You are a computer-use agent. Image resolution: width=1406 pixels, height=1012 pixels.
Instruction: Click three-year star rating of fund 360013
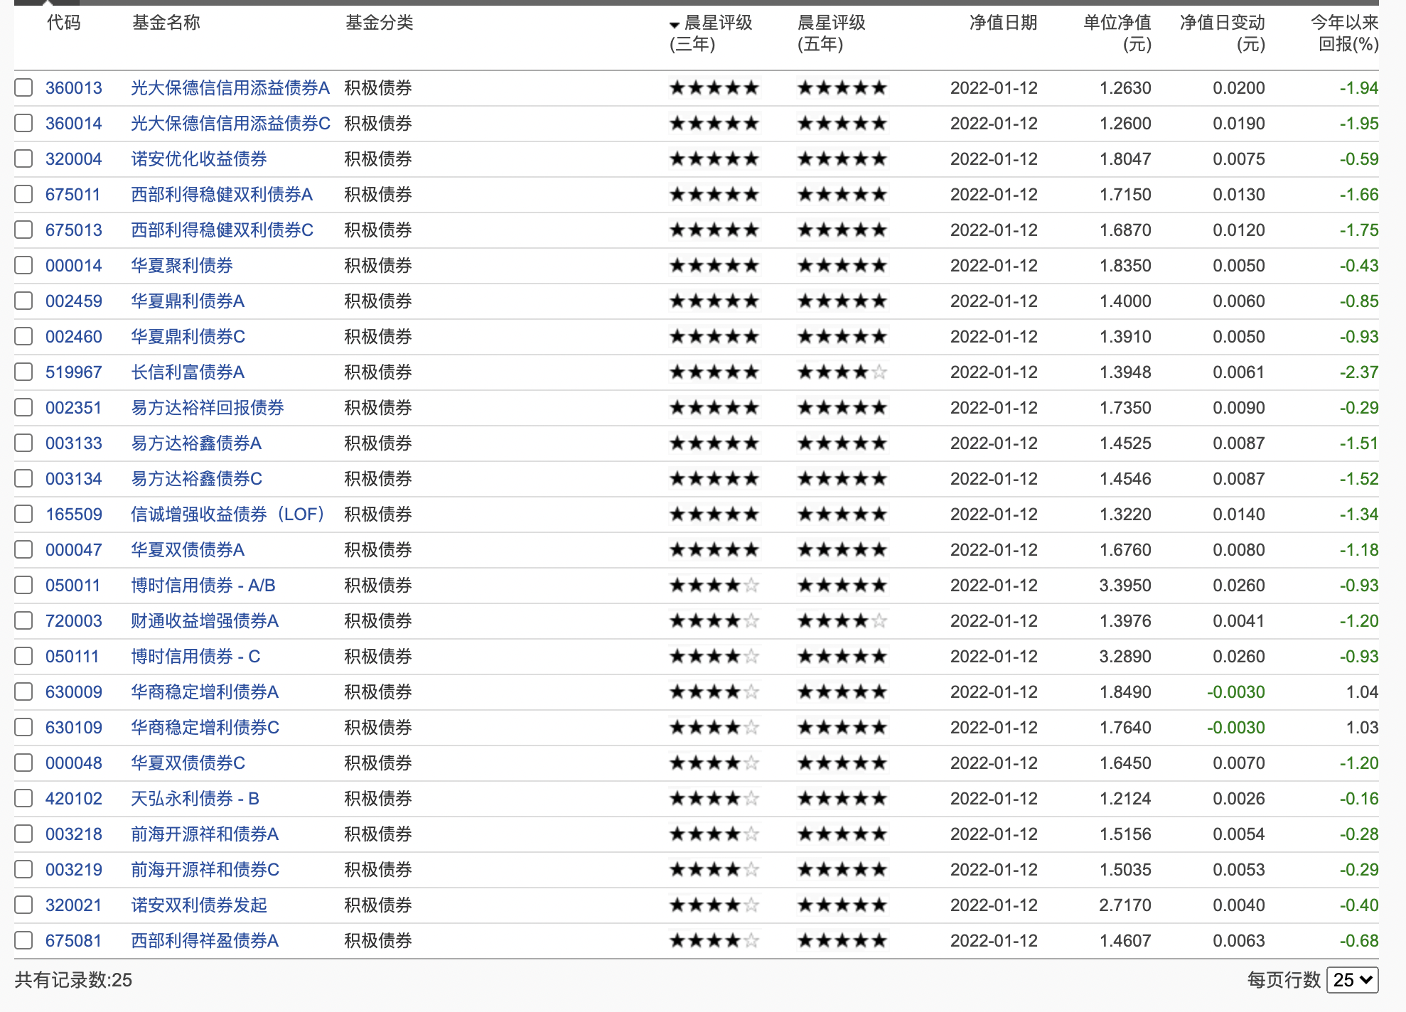714,88
